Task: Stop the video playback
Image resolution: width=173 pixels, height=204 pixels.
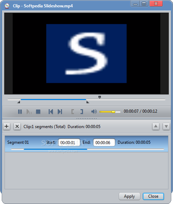Action: click(38, 112)
